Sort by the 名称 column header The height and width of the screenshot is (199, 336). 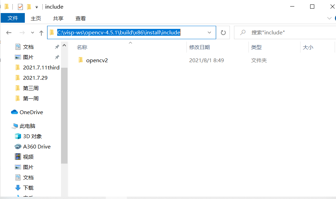point(82,47)
